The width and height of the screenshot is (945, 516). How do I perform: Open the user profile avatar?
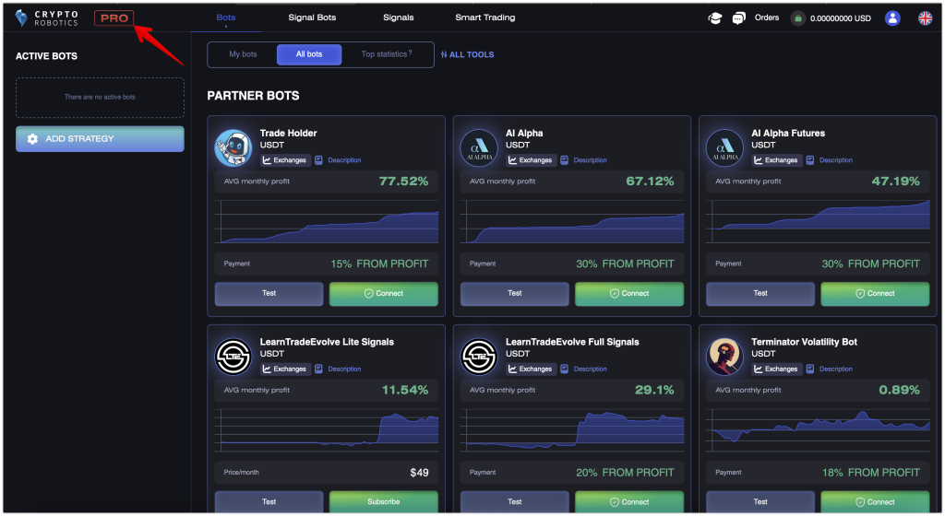pyautogui.click(x=892, y=18)
